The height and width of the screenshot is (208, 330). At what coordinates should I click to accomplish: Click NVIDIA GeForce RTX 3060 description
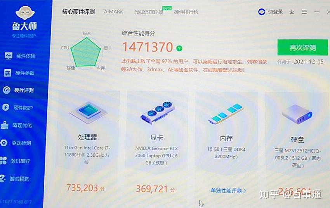[x=156, y=156]
